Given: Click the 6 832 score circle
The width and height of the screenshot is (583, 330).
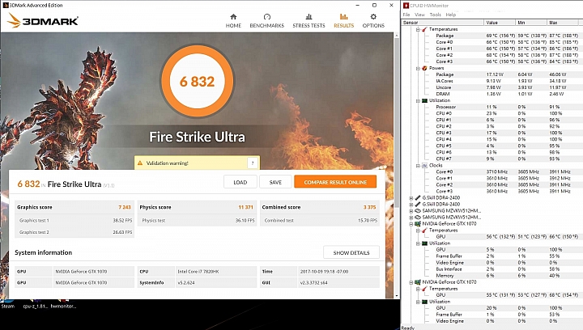Looking at the screenshot, I should tap(197, 82).
